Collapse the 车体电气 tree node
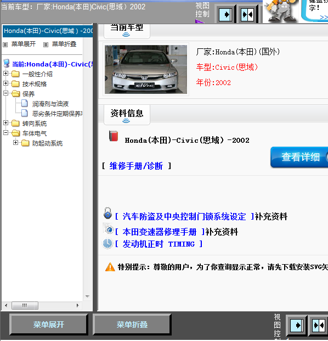The image size is (328, 341). coord(6,132)
